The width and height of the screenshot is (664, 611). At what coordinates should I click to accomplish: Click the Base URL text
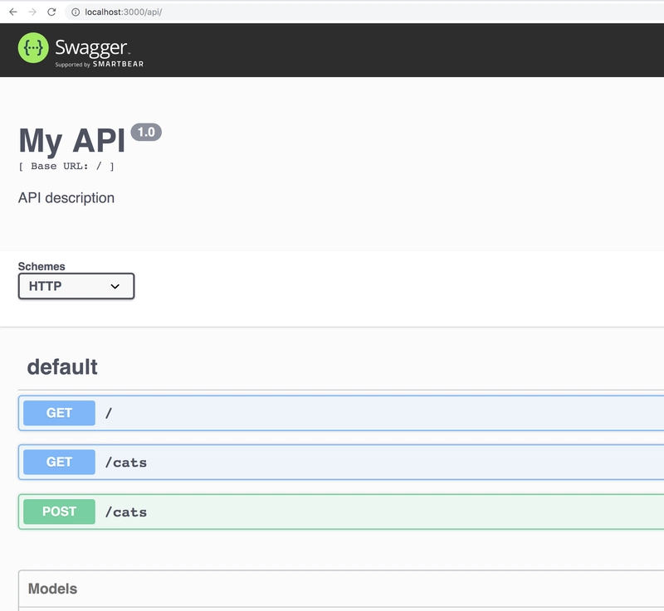click(66, 166)
